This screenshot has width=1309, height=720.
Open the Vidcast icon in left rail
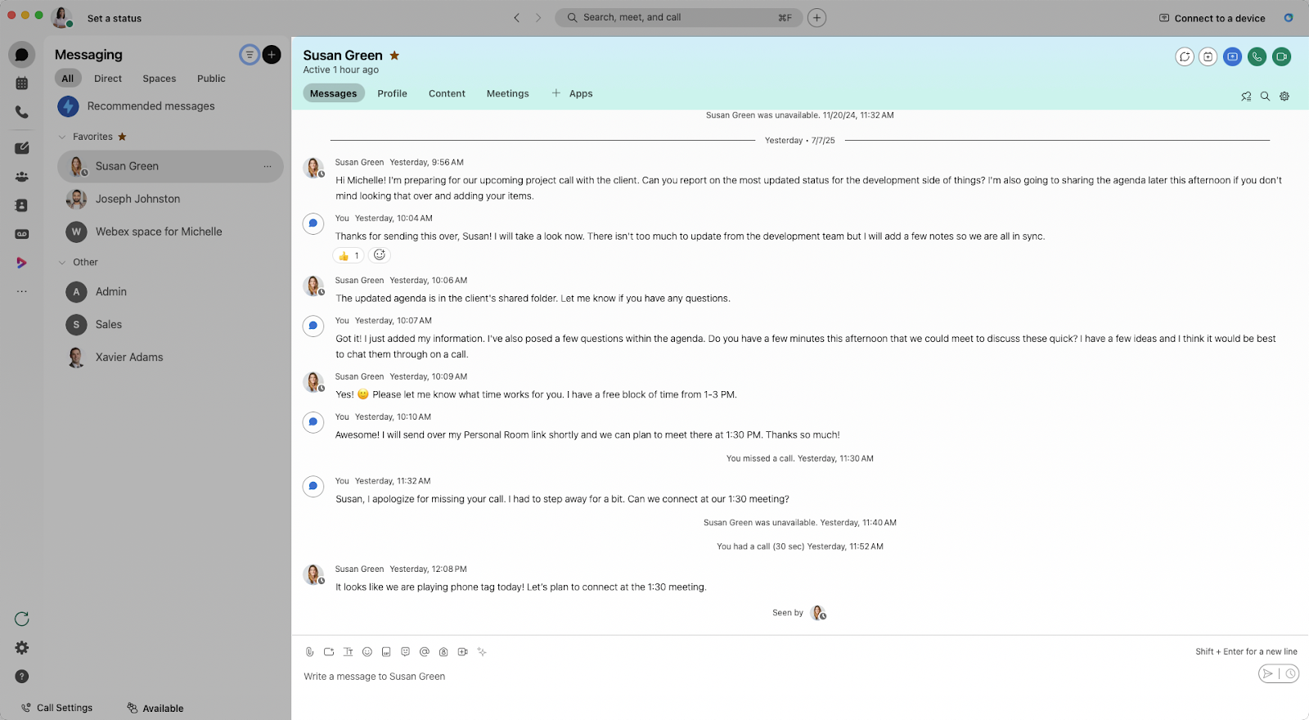22,263
